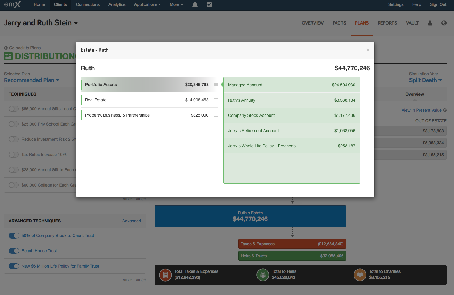
Task: Open the More dropdown menu
Action: click(176, 4)
